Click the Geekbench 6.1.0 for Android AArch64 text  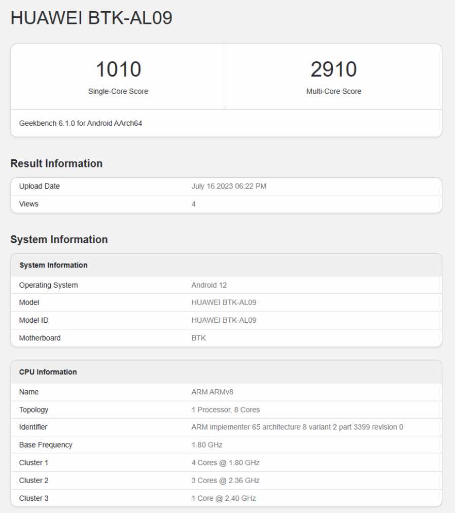[x=81, y=123]
